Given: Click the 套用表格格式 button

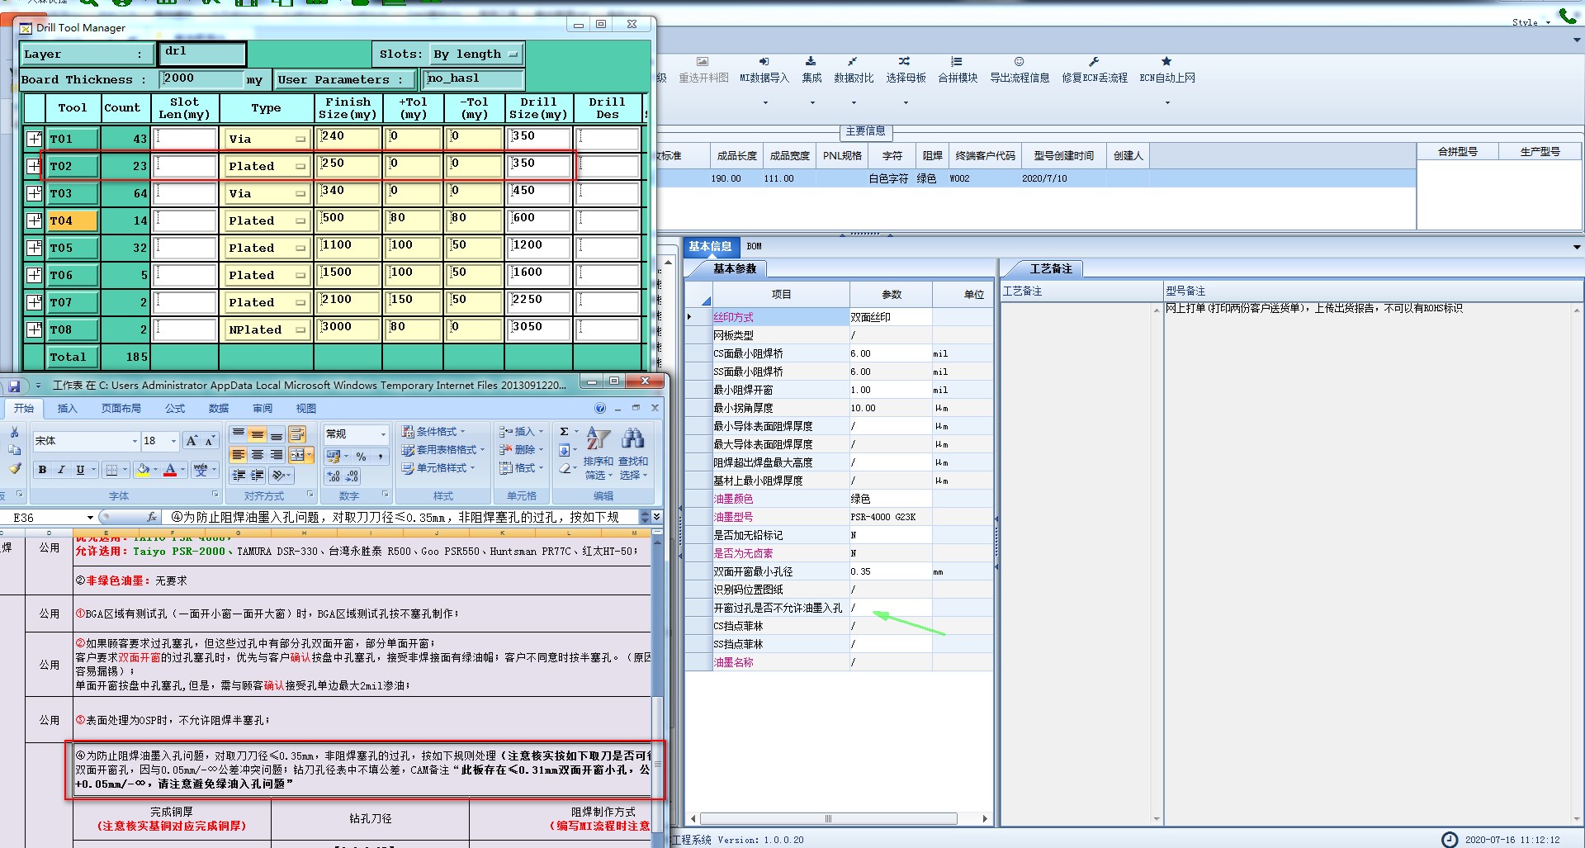Looking at the screenshot, I should (x=442, y=450).
